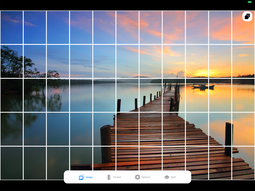Open the Format tab label
Viewport: 255px width, 191px height.
click(x=117, y=177)
